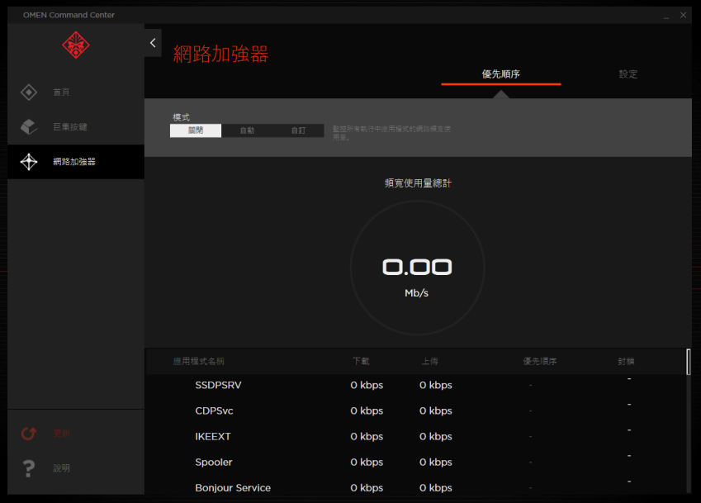Click the 網路加強器 page title
The height and width of the screenshot is (503, 701).
coord(220,55)
